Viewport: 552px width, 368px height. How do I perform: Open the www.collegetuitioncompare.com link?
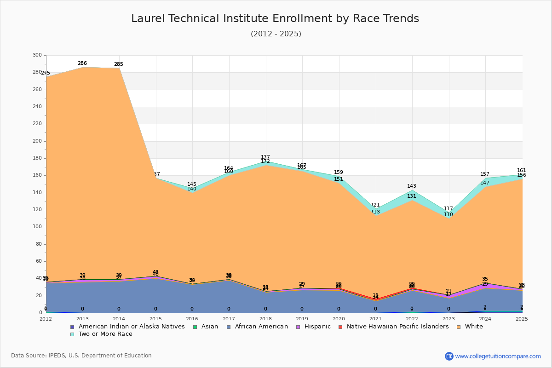click(498, 356)
